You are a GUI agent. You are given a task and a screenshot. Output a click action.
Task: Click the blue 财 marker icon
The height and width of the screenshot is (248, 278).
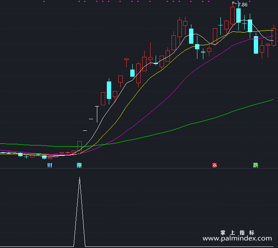pyautogui.click(x=50, y=165)
